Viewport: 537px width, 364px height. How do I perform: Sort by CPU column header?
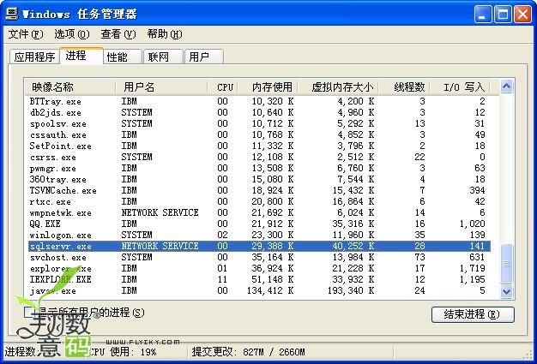(x=223, y=87)
